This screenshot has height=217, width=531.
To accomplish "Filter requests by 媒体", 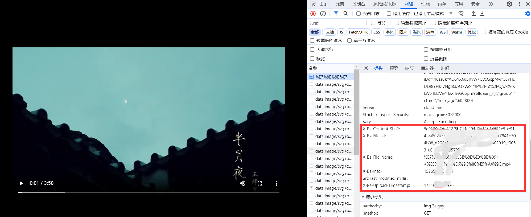I will (x=417, y=32).
